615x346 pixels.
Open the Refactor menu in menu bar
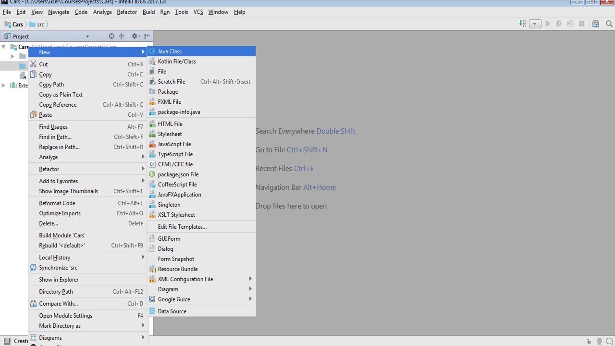(127, 12)
